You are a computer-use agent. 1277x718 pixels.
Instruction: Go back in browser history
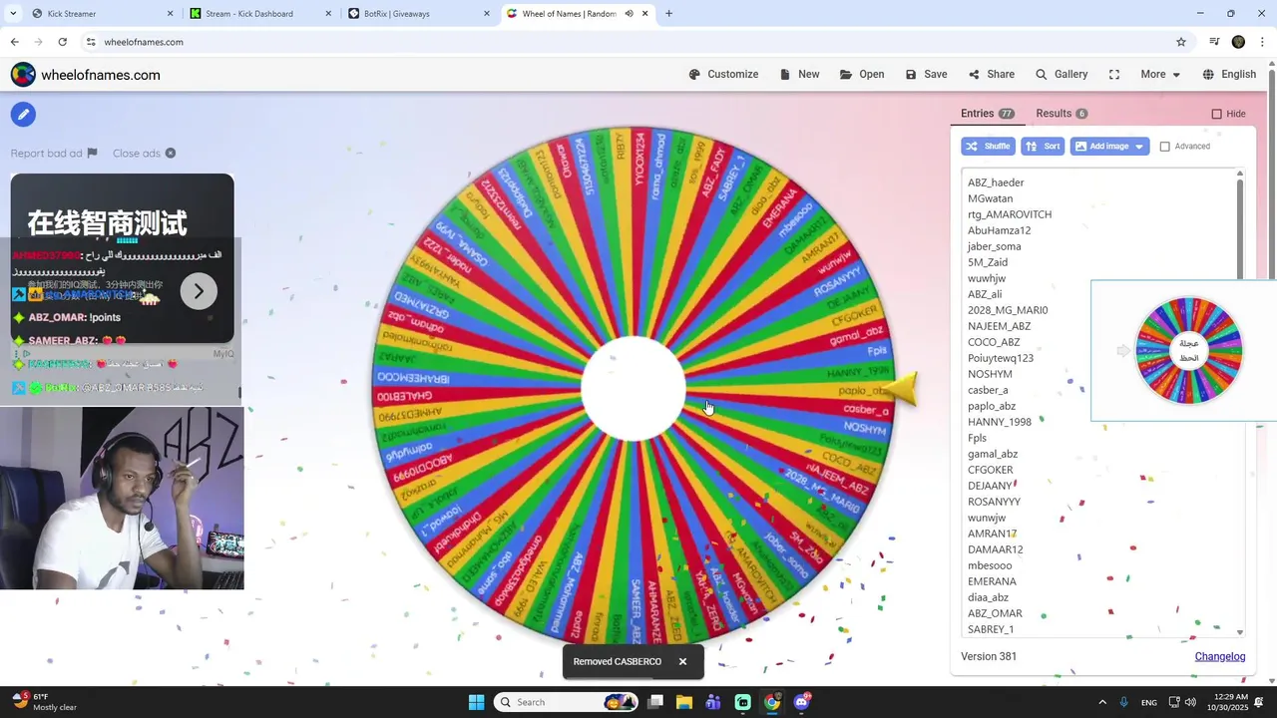point(14,42)
